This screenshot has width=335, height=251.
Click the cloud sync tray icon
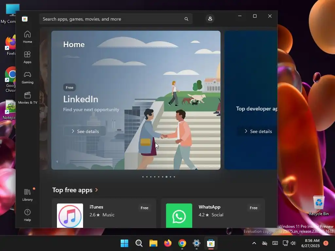[265, 243]
